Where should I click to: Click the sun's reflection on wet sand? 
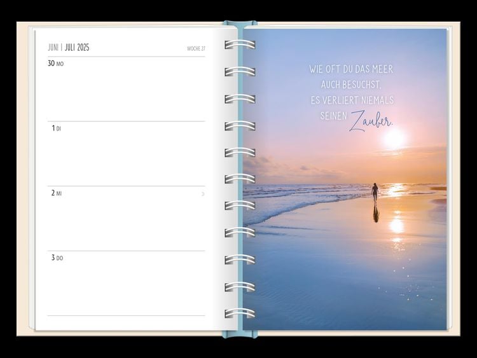pos(396,225)
